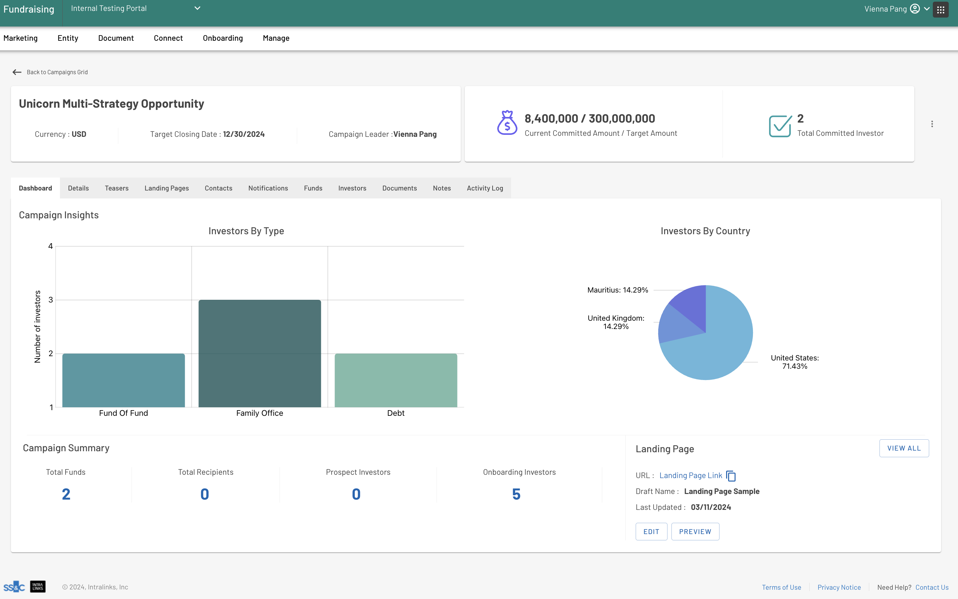This screenshot has height=599, width=958.
Task: Click the Vienna Pang profile avatar icon
Action: point(915,8)
